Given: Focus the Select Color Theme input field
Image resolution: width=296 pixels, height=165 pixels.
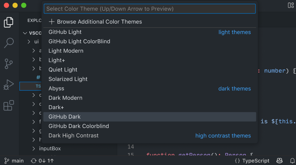Looking at the screenshot, I should point(150,9).
